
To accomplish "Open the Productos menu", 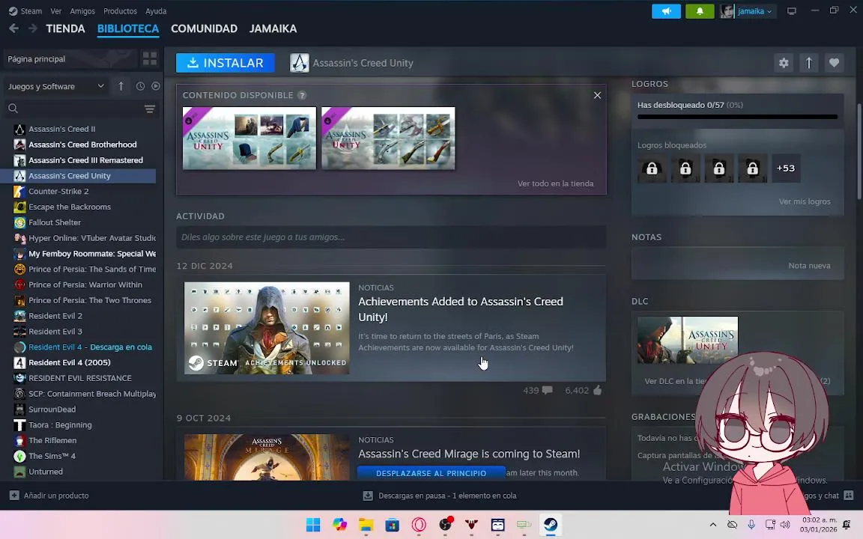I will pyautogui.click(x=120, y=11).
